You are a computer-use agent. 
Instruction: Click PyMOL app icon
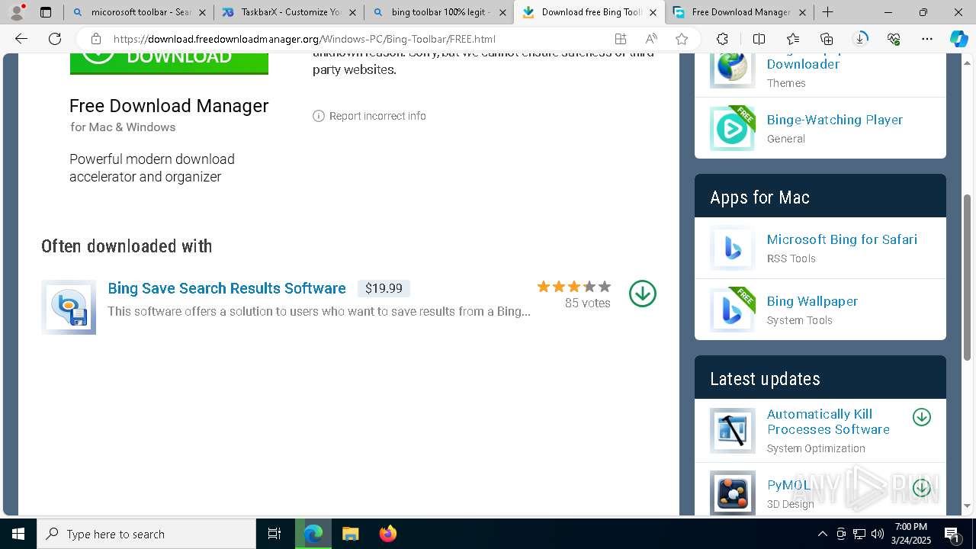tap(733, 493)
